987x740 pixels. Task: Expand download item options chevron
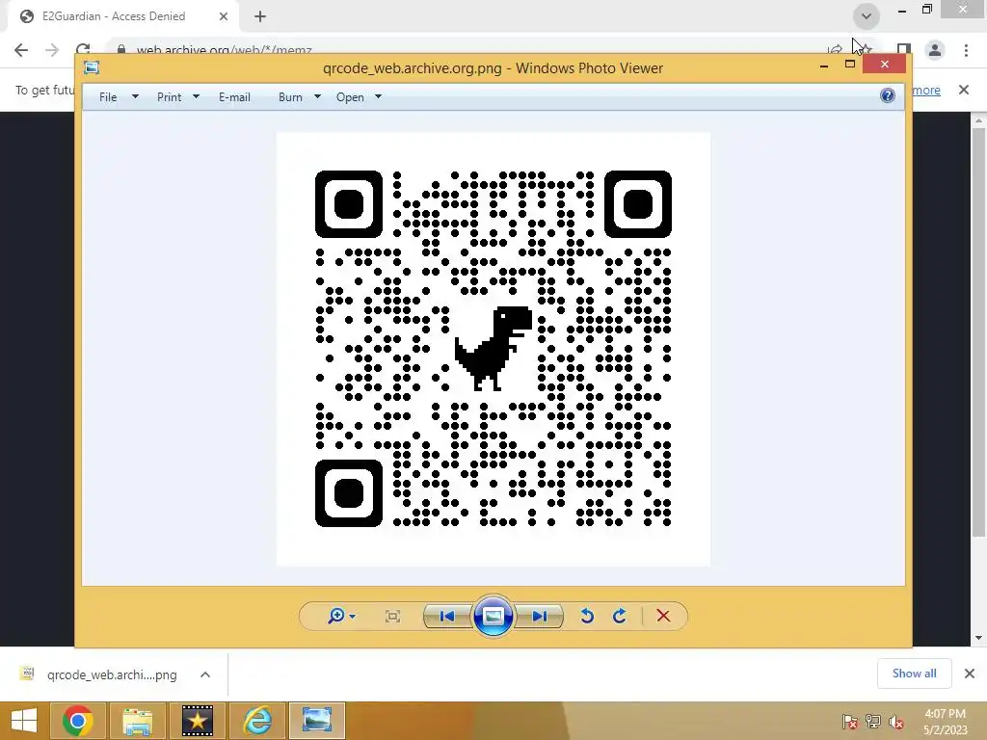point(205,674)
